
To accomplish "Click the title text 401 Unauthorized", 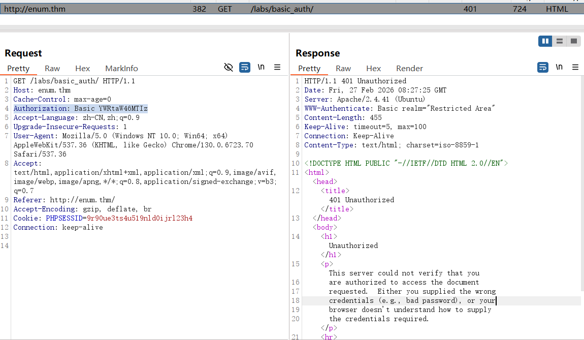I will tap(361, 200).
